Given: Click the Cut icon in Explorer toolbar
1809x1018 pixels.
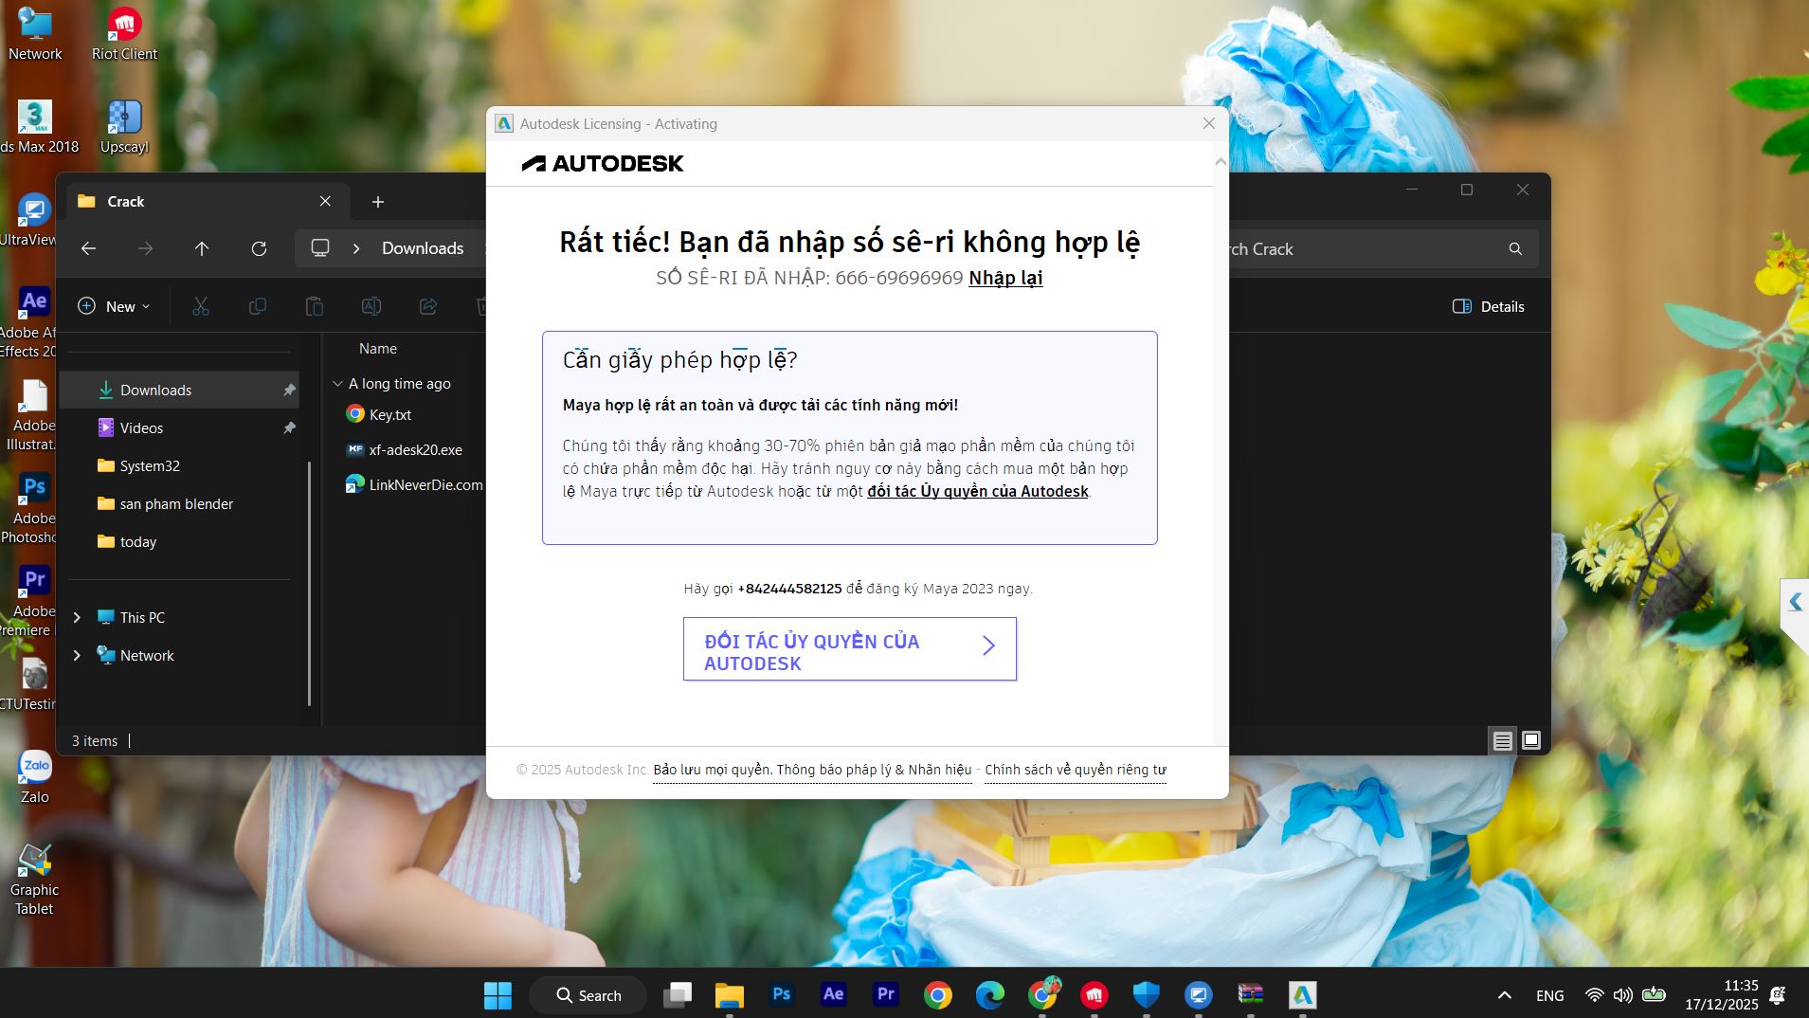Looking at the screenshot, I should tap(200, 306).
